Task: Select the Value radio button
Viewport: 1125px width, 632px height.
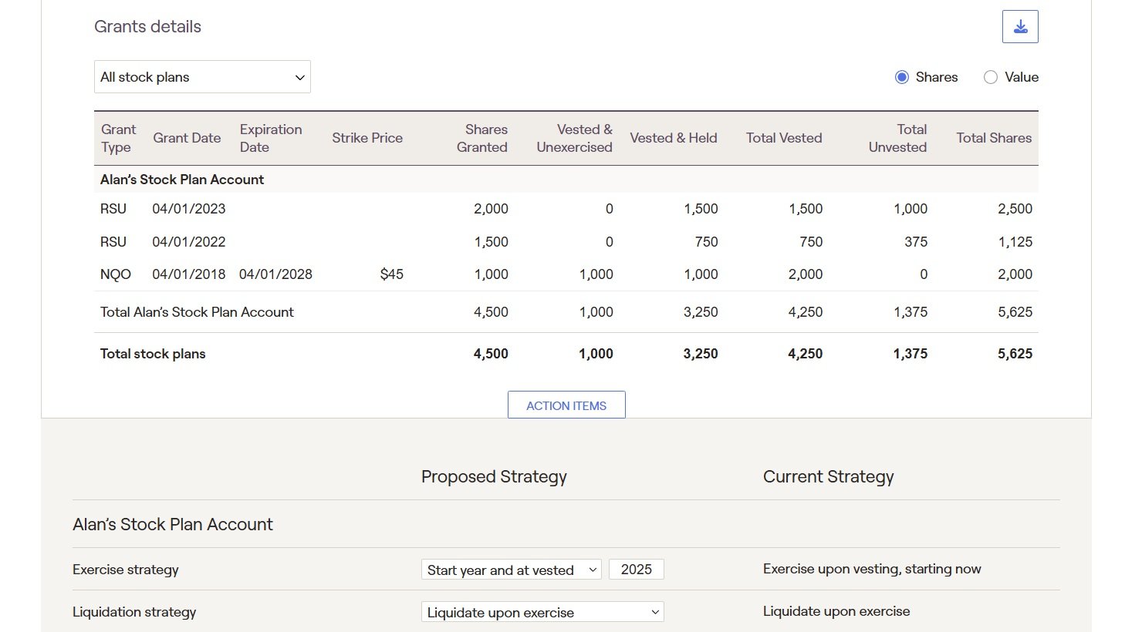Action: (x=991, y=77)
